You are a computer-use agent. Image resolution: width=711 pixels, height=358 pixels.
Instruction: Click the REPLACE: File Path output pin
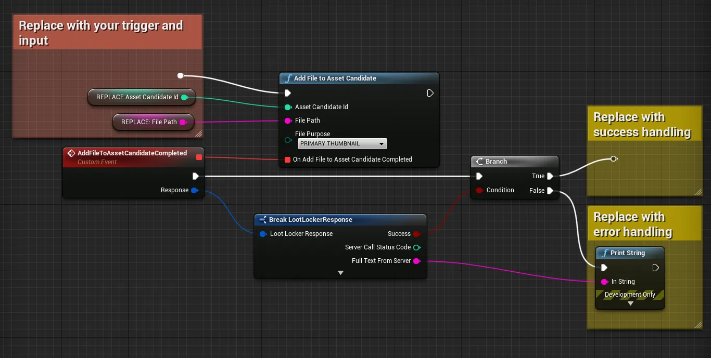182,122
